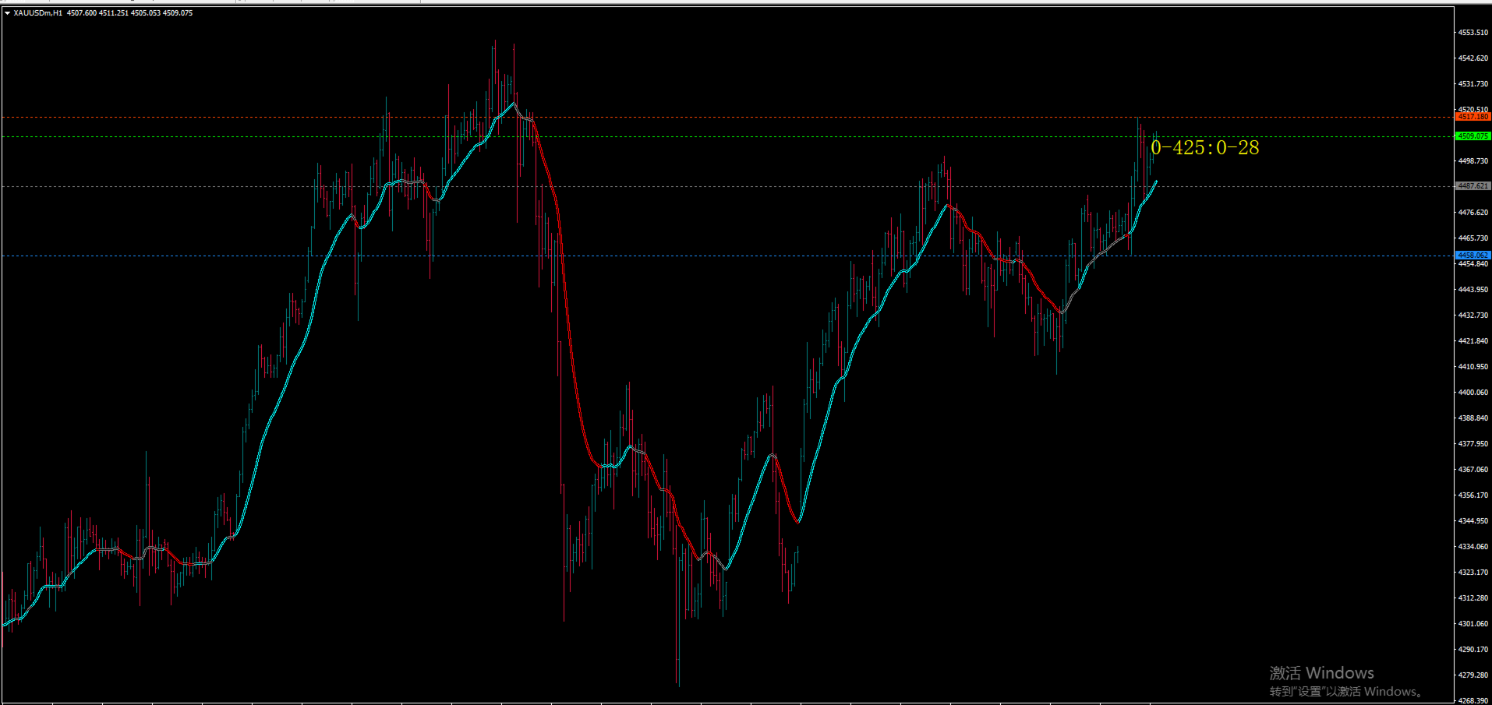Click the 4279.280 price scale value
1492x705 pixels.
(x=1473, y=675)
